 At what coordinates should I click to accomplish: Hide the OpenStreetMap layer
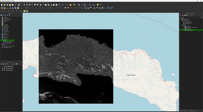pos(3,71)
